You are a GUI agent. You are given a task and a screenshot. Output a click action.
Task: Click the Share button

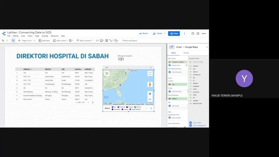click(x=158, y=34)
